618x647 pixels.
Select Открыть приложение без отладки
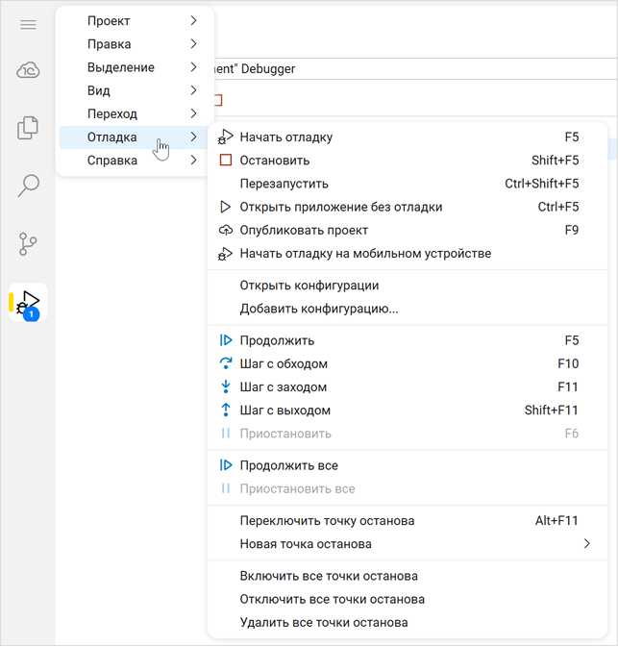[x=341, y=207]
